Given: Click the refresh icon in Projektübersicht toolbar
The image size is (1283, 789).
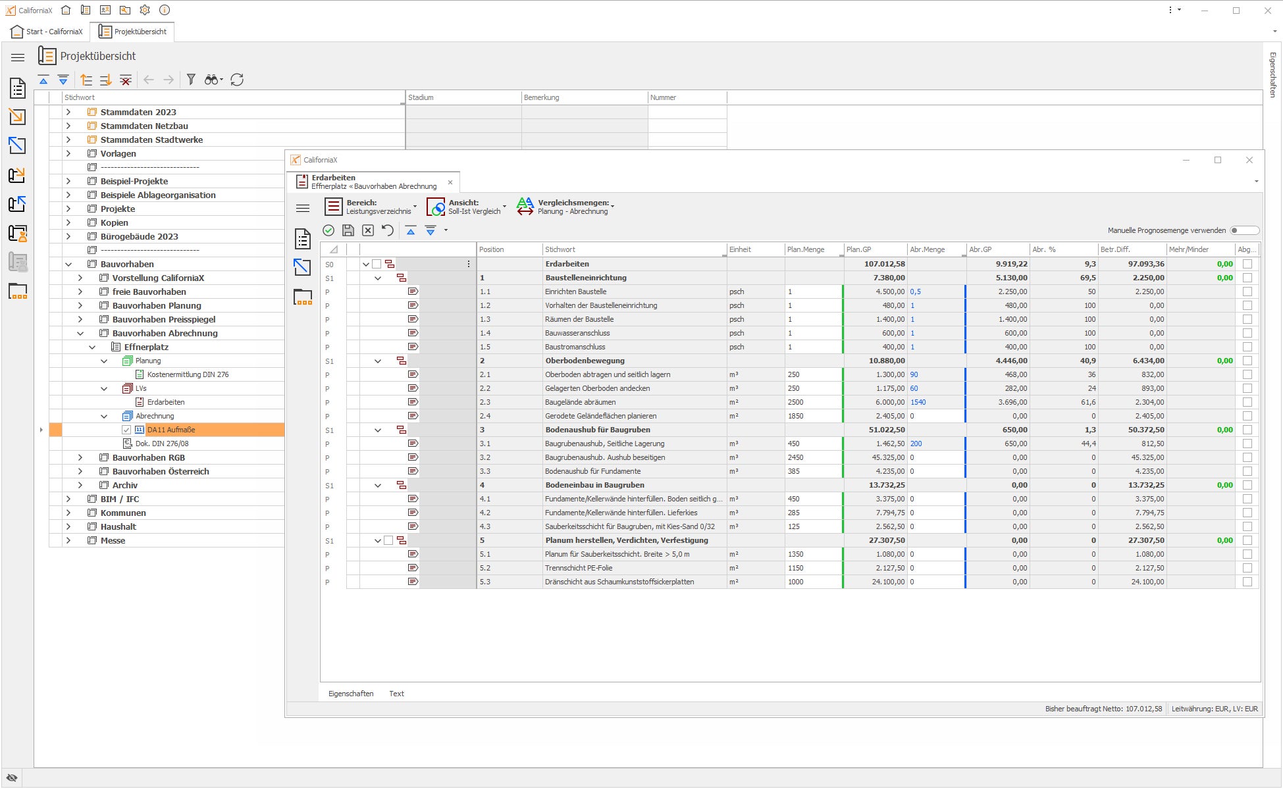Looking at the screenshot, I should [x=237, y=80].
